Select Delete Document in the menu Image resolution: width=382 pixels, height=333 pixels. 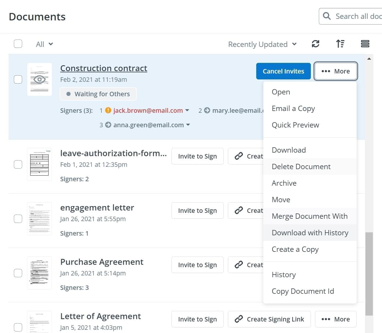[x=301, y=166]
